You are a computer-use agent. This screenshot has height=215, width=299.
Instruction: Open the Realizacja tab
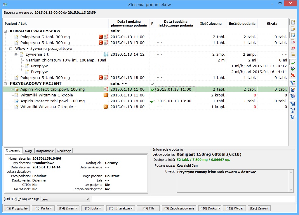click(x=64, y=151)
